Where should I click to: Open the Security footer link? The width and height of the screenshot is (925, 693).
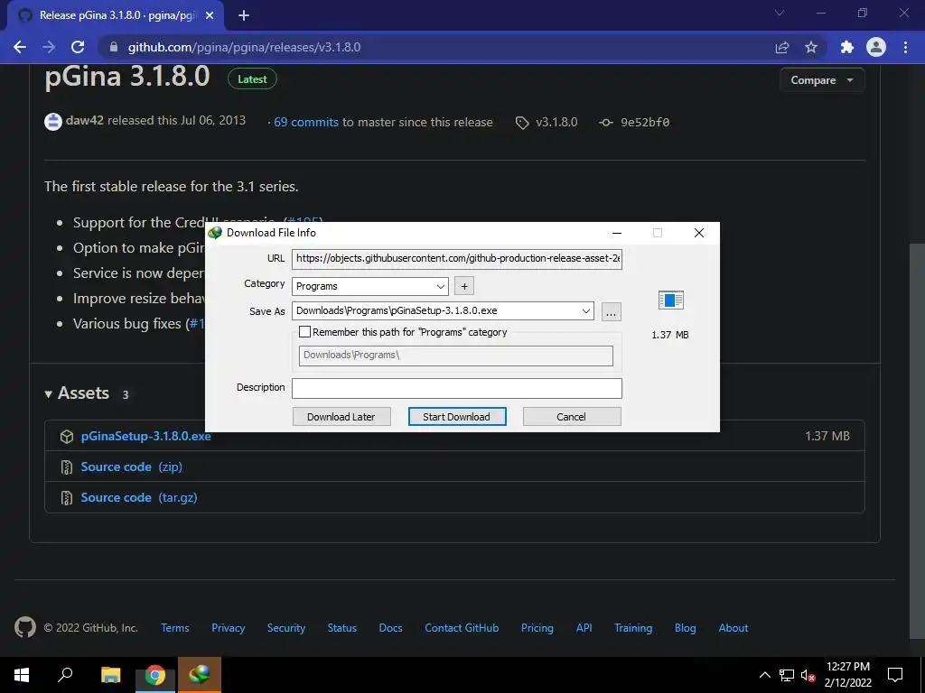285,628
